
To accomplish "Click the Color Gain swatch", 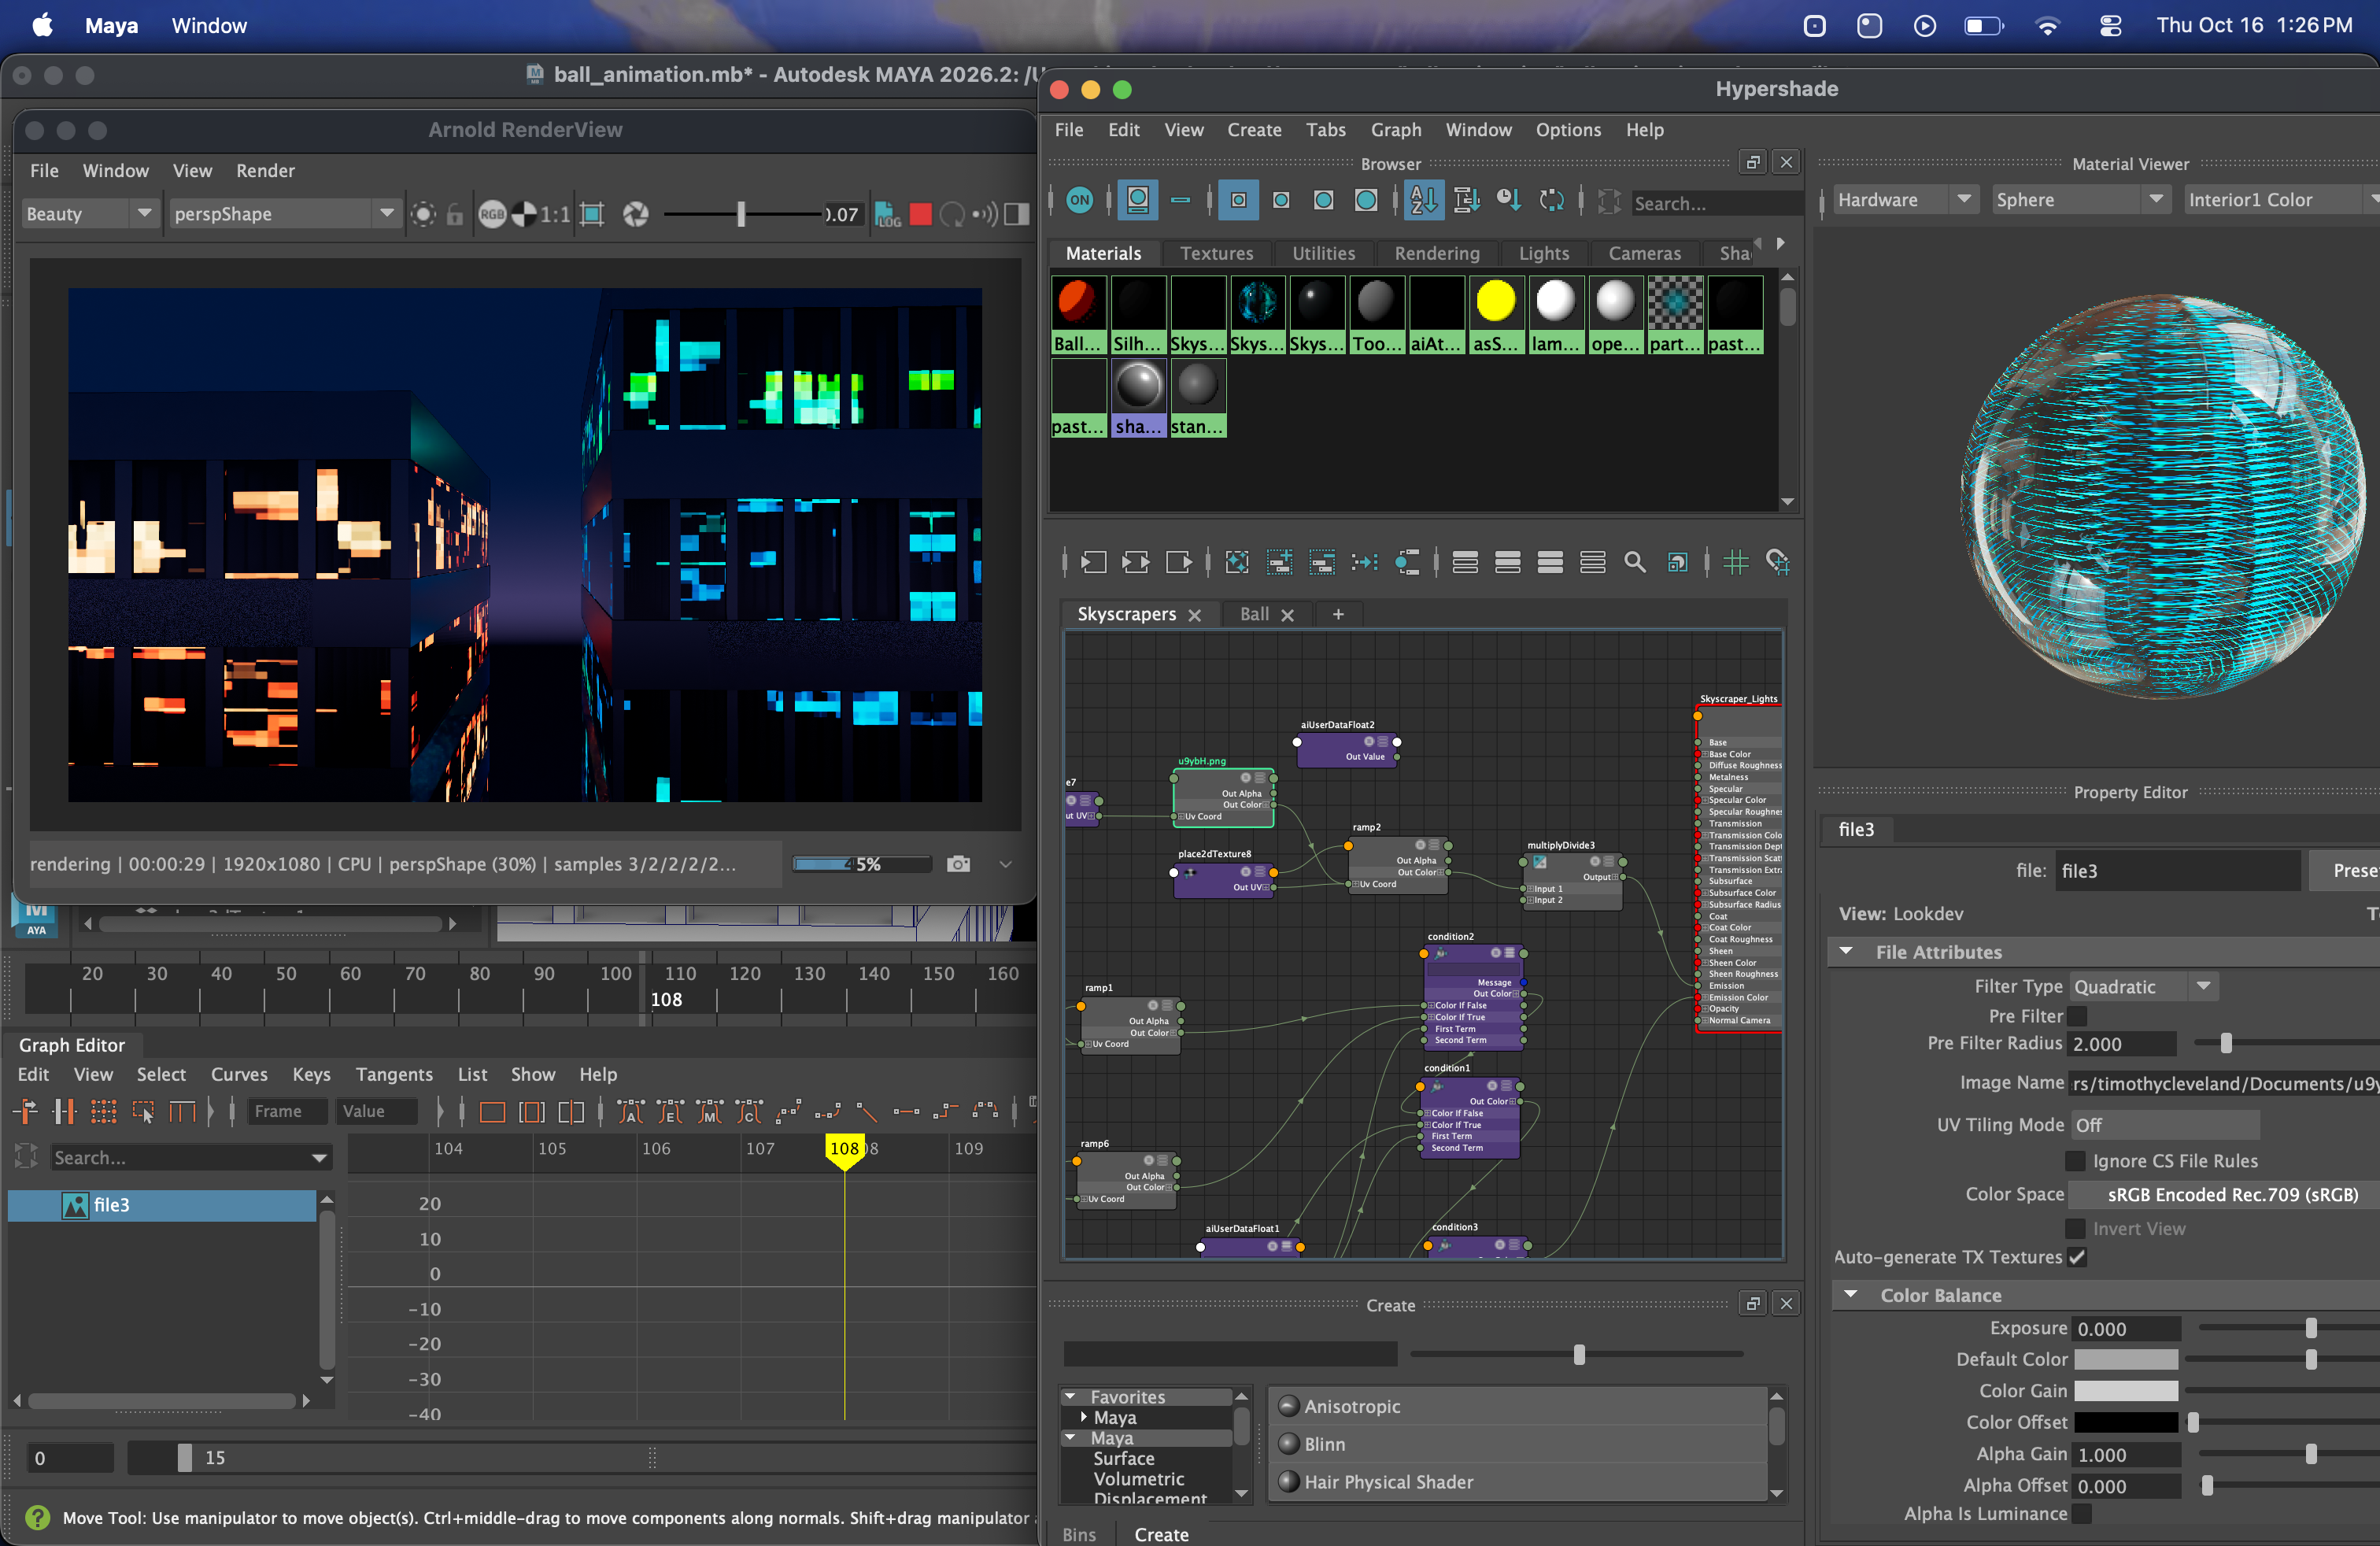I will pyautogui.click(x=2125, y=1391).
